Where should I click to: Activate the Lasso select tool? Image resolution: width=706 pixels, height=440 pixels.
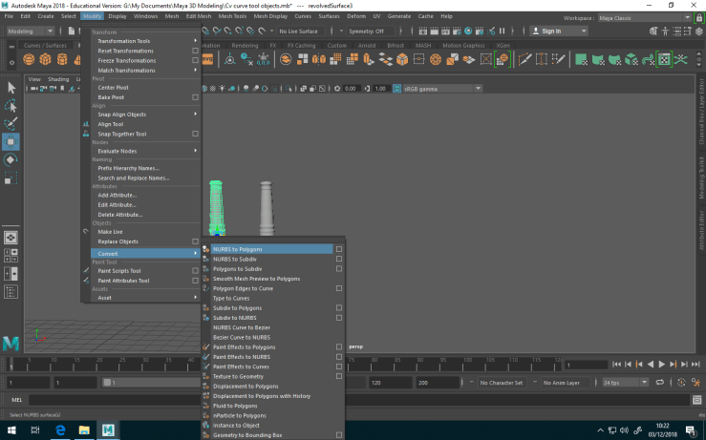click(11, 106)
